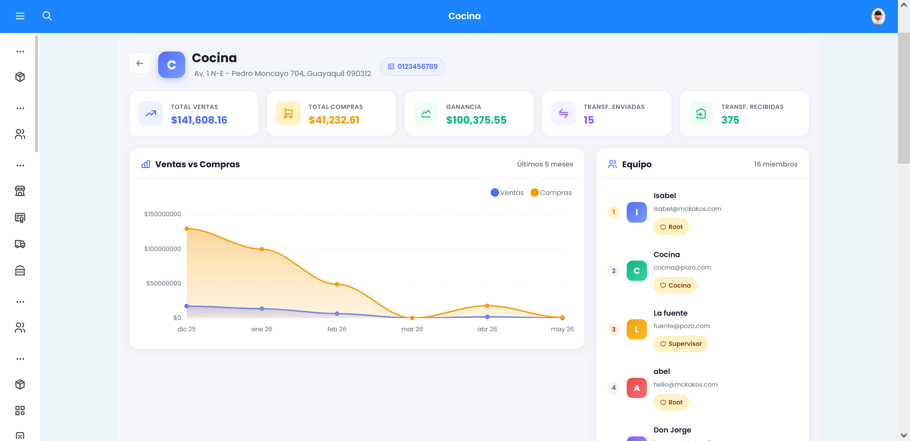Image resolution: width=910 pixels, height=441 pixels.
Task: Click the Últimos 6 meses label
Action: tap(545, 164)
